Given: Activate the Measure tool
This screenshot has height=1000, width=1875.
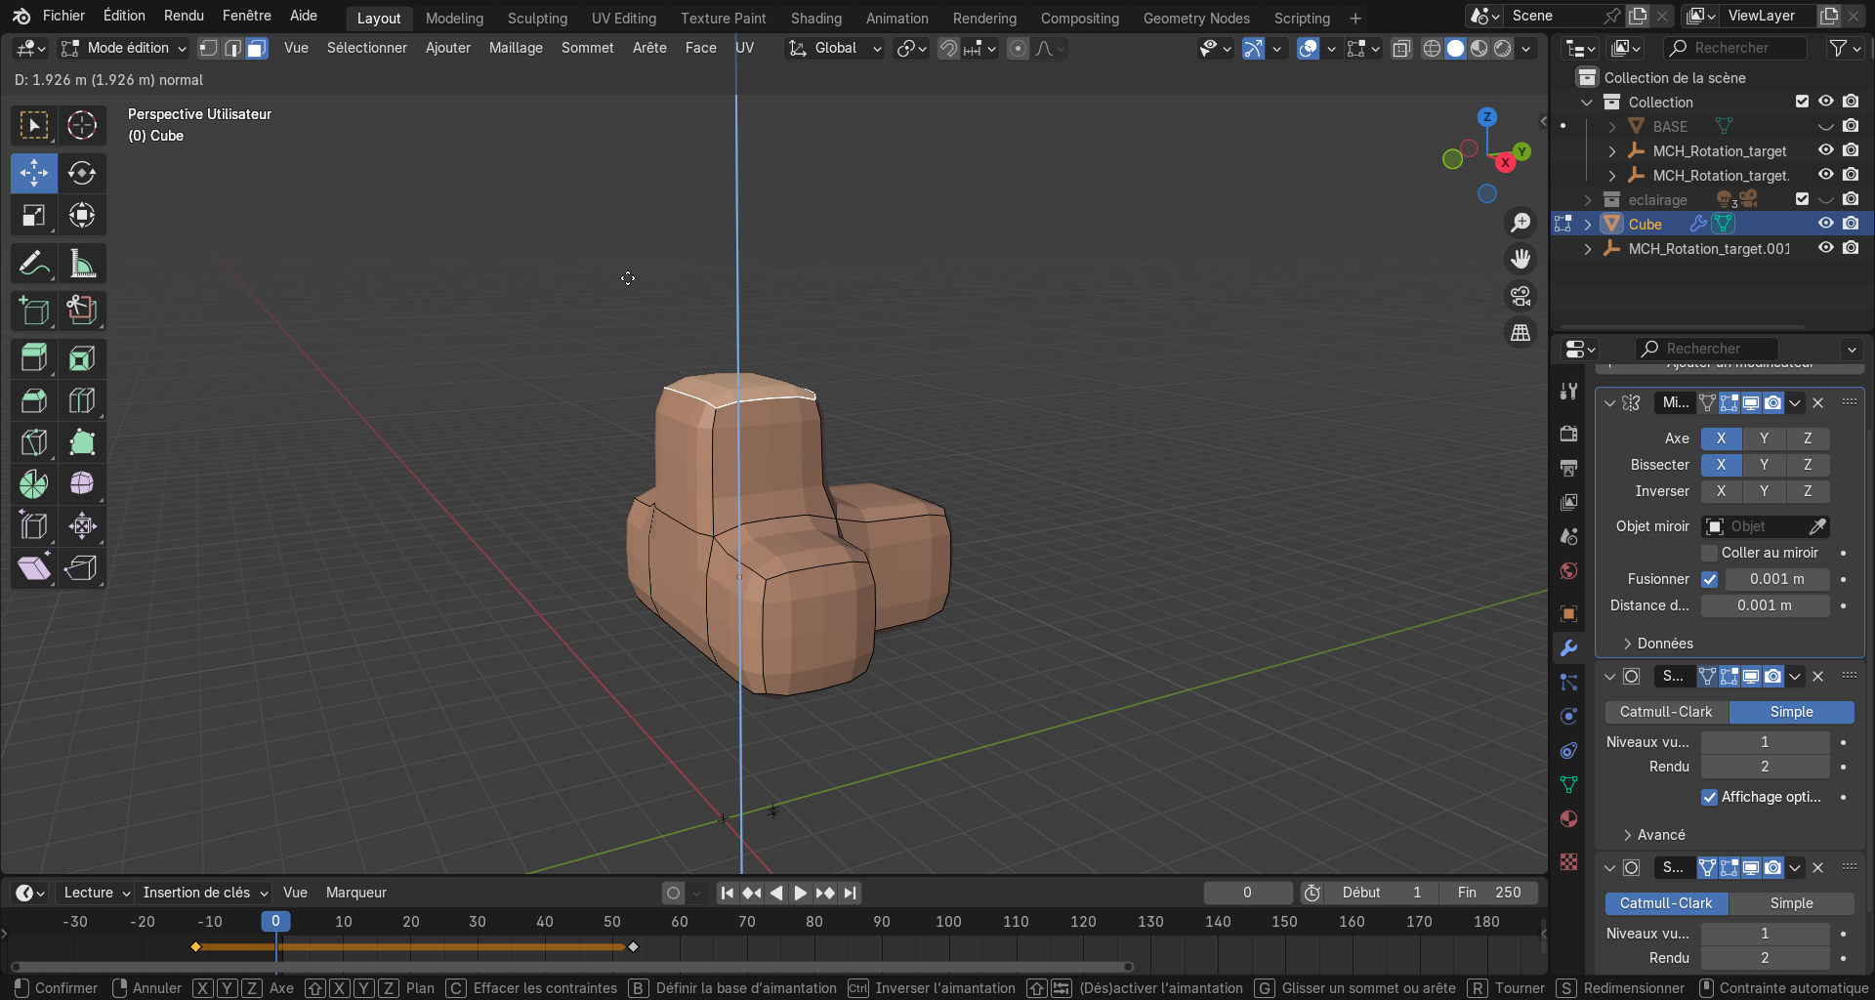Looking at the screenshot, I should click(x=82, y=264).
